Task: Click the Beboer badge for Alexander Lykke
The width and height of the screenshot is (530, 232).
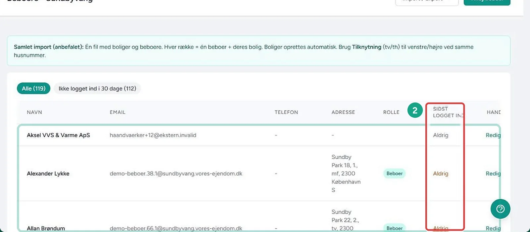Action: tap(395, 174)
